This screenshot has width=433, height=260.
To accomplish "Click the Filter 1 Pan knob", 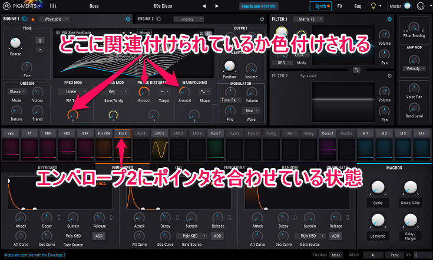I will click(x=384, y=54).
